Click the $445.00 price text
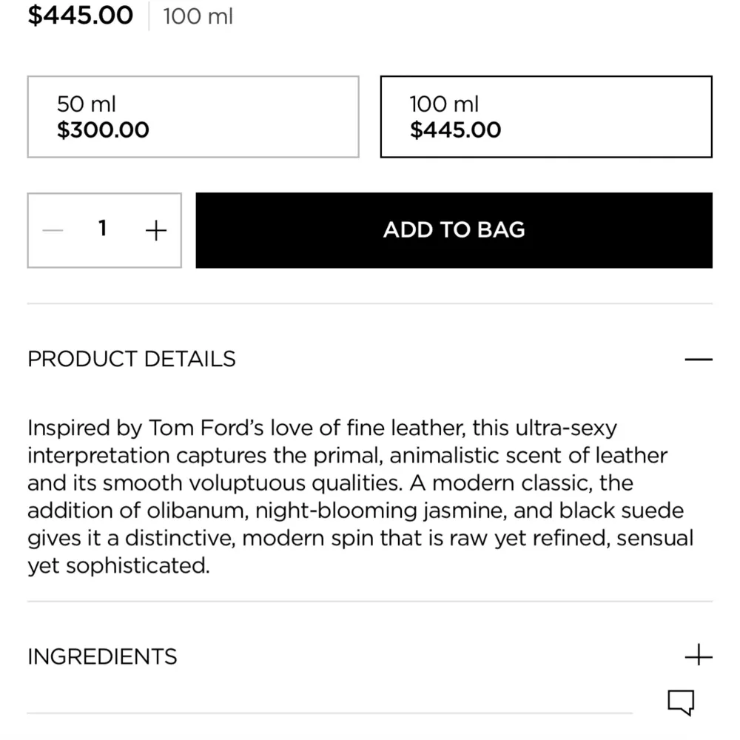The height and width of the screenshot is (740, 740). tap(79, 16)
